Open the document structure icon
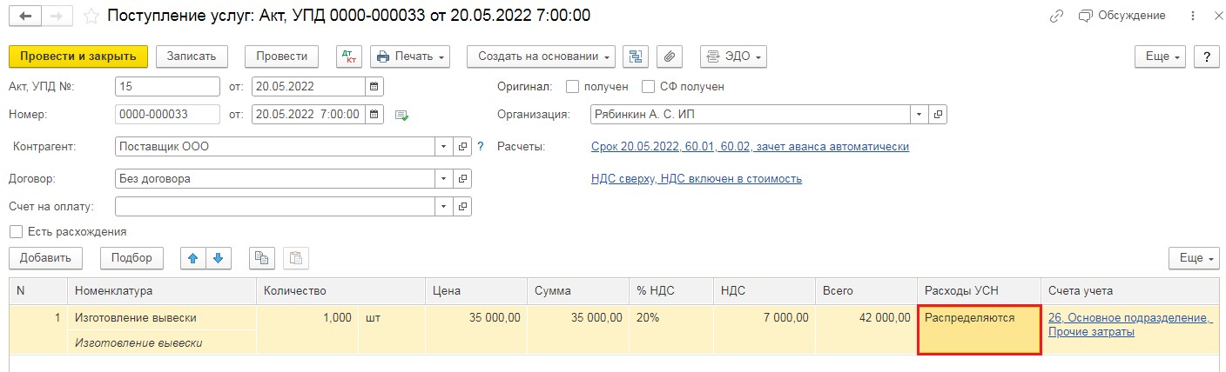 (637, 56)
